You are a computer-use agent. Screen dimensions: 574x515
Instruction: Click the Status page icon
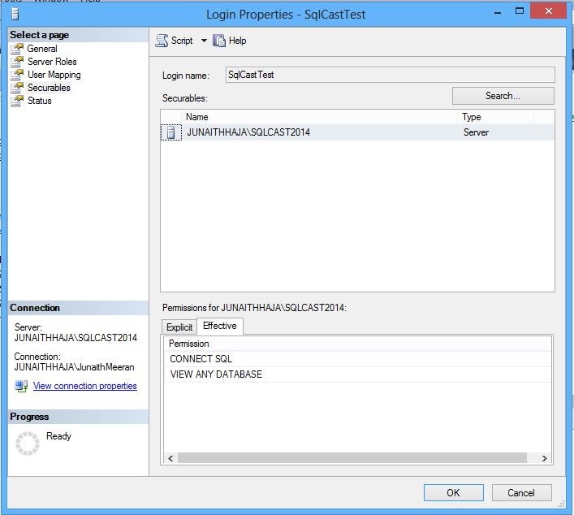(17, 101)
